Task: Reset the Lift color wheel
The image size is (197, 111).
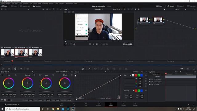Action: (16, 75)
